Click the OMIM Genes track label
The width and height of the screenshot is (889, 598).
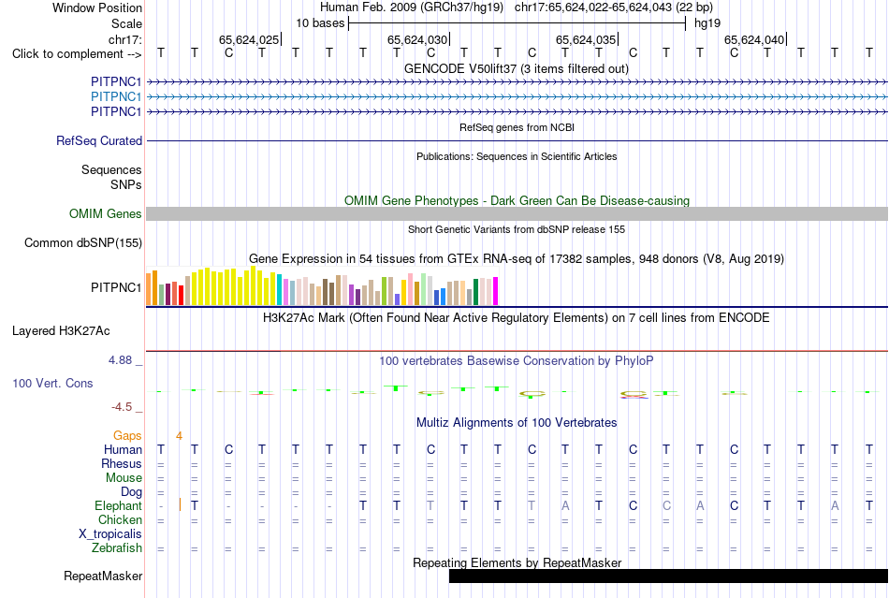click(x=105, y=213)
